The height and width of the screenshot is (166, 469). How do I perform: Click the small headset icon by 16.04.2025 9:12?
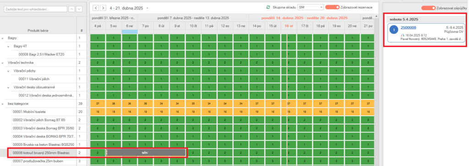pos(403,35)
